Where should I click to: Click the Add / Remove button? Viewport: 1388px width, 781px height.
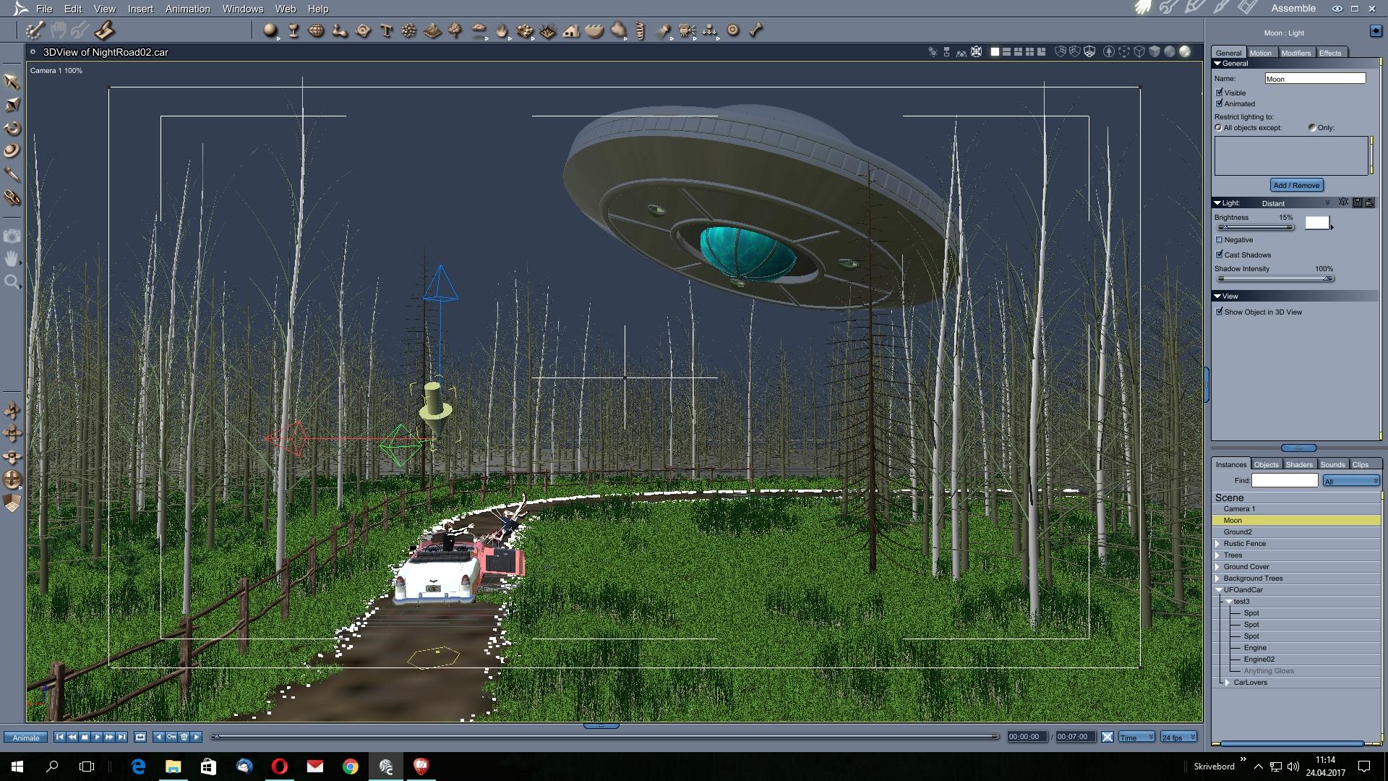click(1296, 185)
